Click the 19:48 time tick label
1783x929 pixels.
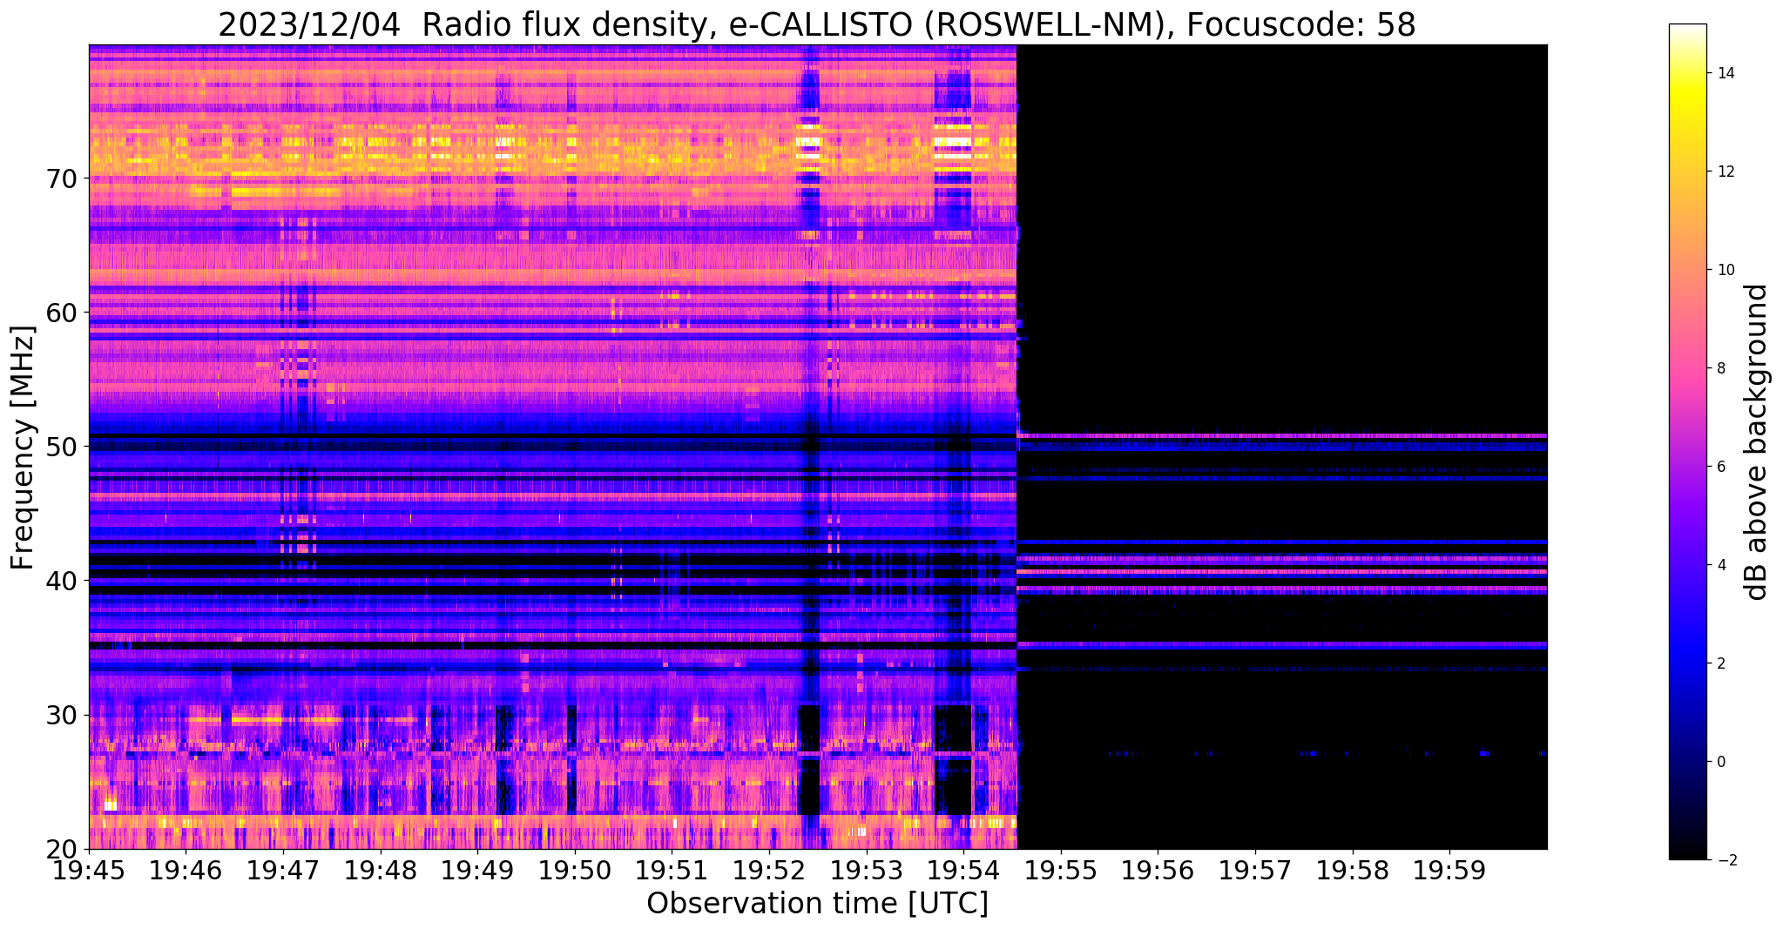(381, 870)
